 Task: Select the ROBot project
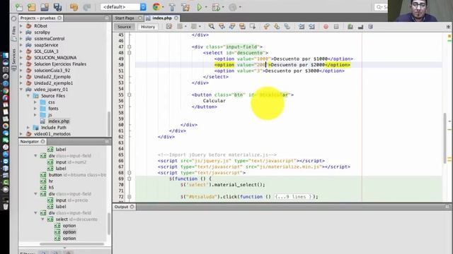pos(41,26)
